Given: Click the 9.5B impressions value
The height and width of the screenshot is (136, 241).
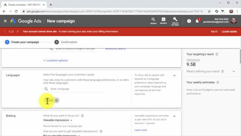Looking at the screenshot, I should [191, 65].
